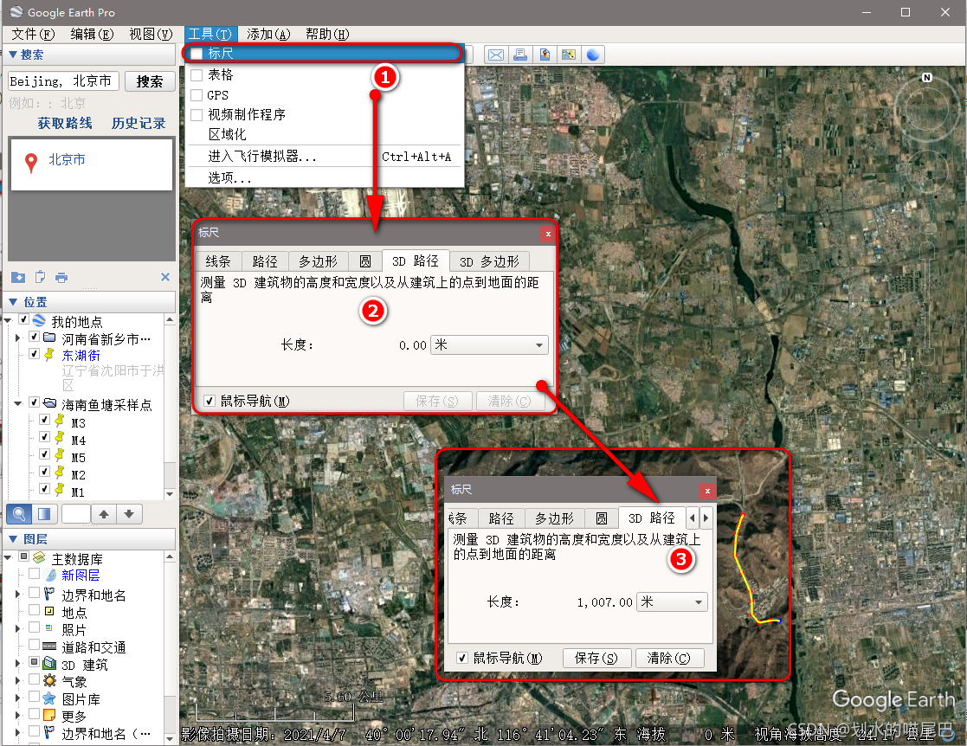Click printer icon below search results
This screenshot has height=746, width=967.
click(61, 278)
